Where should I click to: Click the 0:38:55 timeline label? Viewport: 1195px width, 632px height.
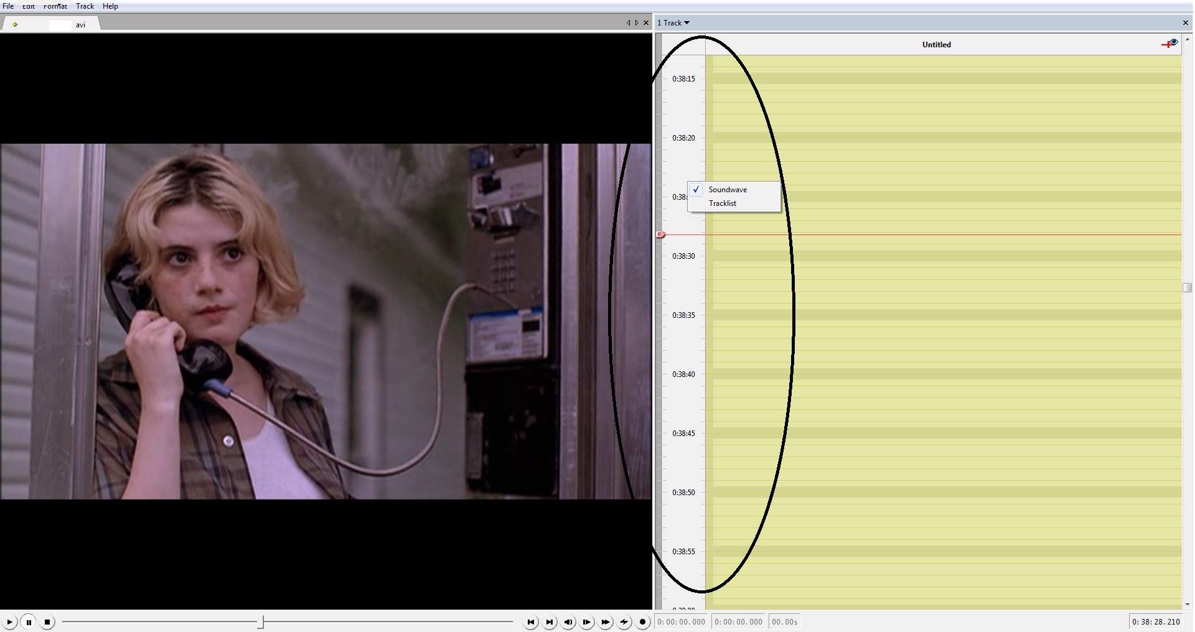(683, 552)
